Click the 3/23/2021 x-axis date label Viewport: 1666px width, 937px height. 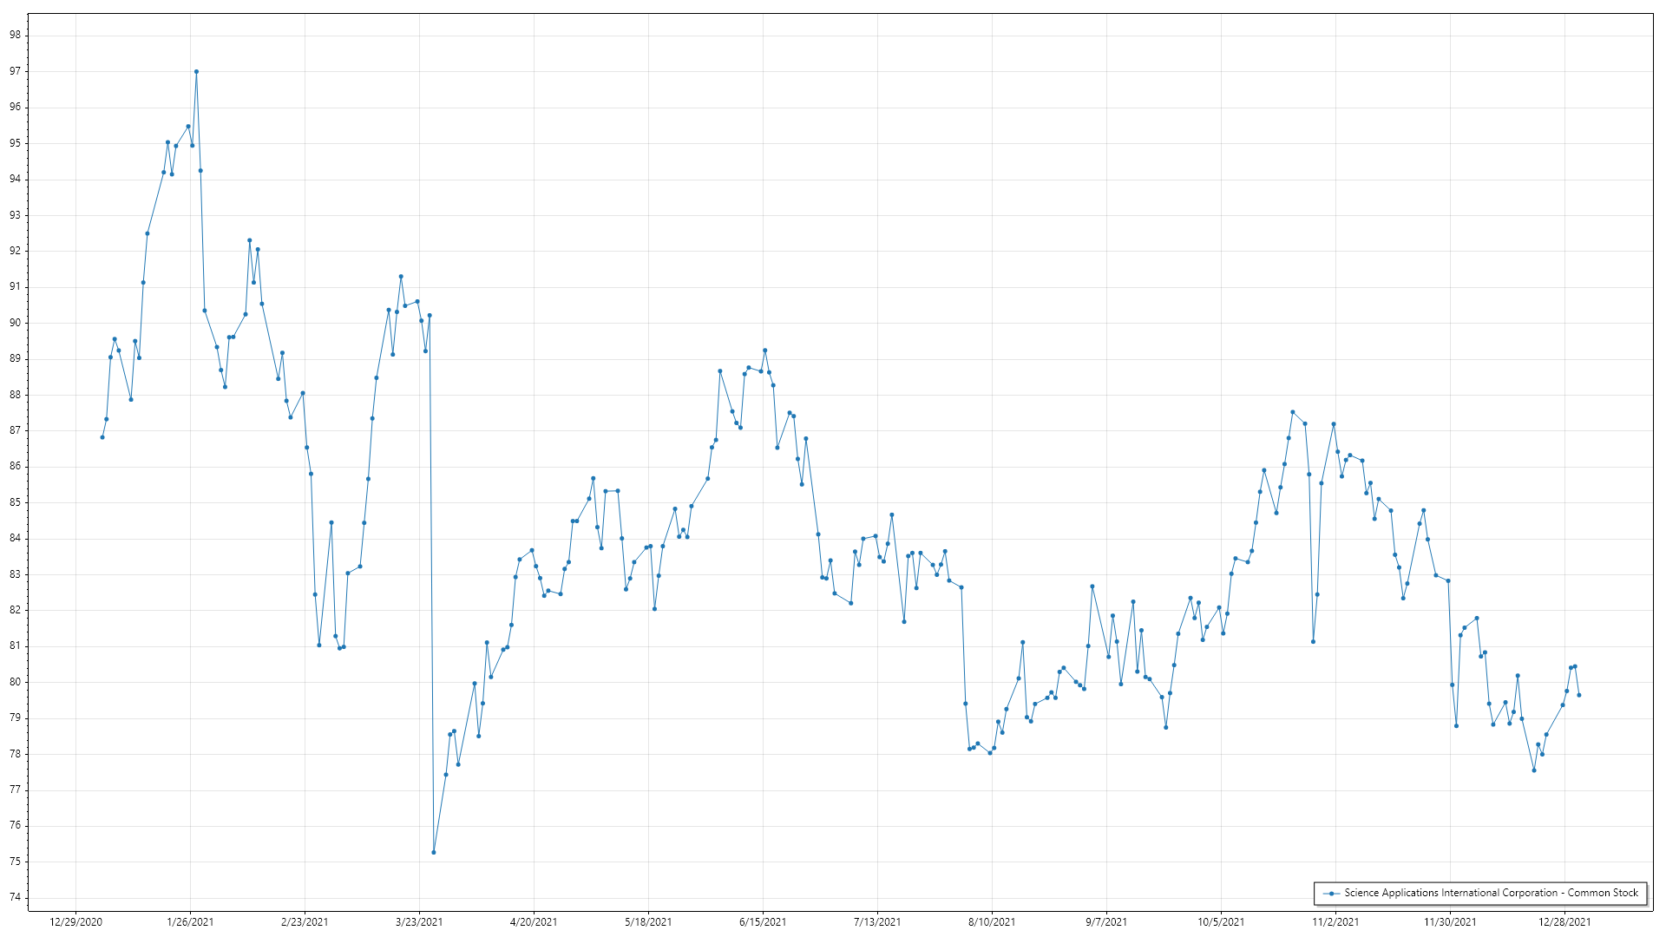click(419, 922)
